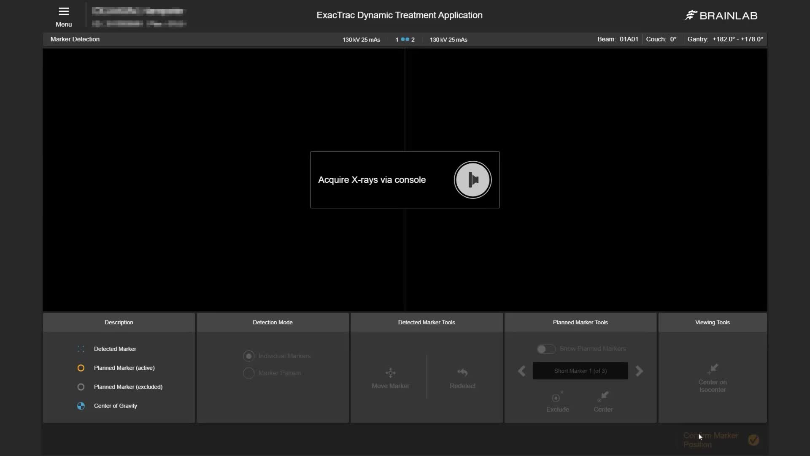
Task: Go to next planned marker
Action: [x=639, y=371]
